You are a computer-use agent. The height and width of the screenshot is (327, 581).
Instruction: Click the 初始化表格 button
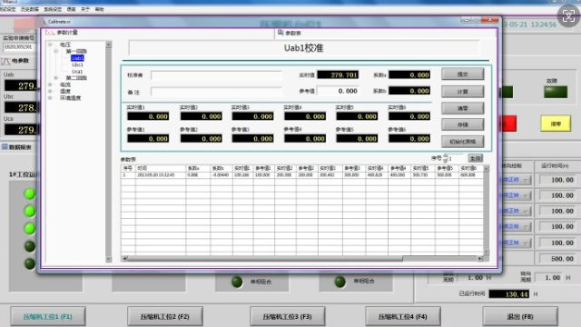[462, 142]
